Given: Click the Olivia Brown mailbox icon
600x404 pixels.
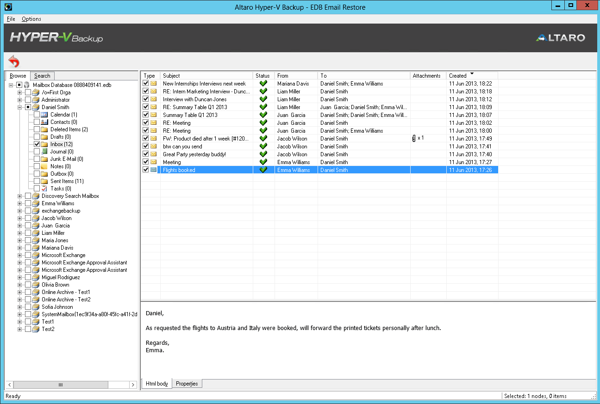Looking at the screenshot, I should (36, 285).
